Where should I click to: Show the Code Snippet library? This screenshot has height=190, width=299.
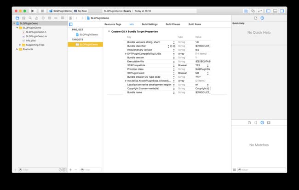[x=256, y=122]
